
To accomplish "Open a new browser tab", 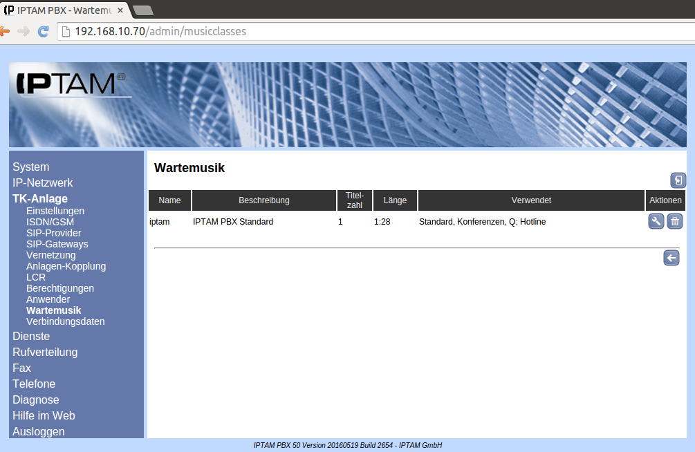I will (142, 10).
